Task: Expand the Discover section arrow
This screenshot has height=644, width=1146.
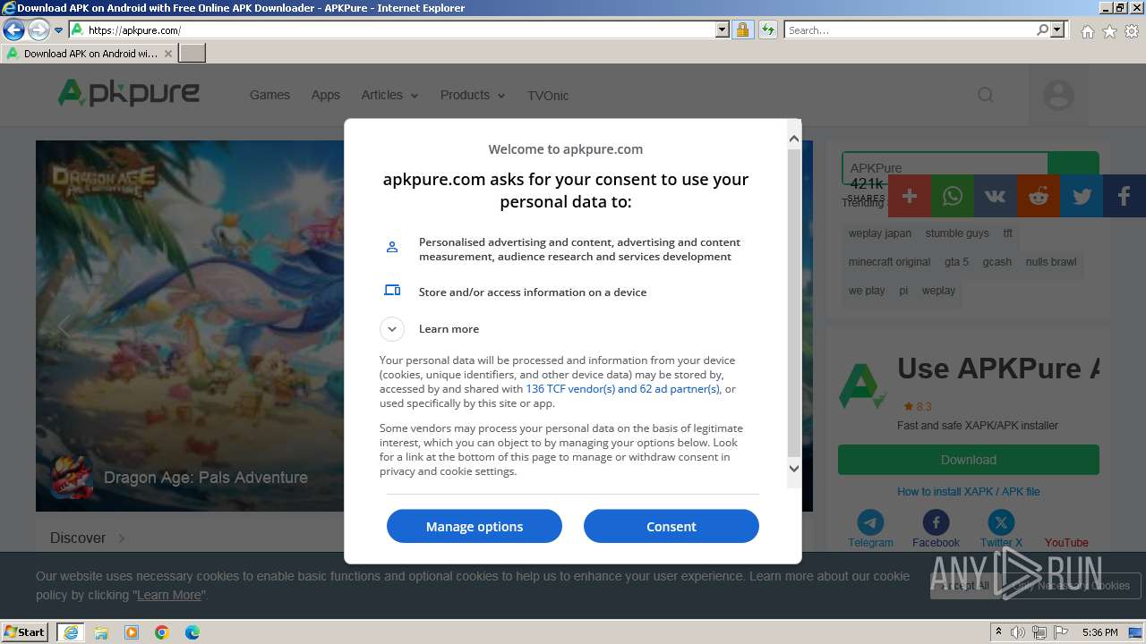Action: [x=122, y=538]
